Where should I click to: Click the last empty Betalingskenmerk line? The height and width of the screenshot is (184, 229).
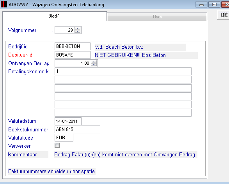pos(123,113)
